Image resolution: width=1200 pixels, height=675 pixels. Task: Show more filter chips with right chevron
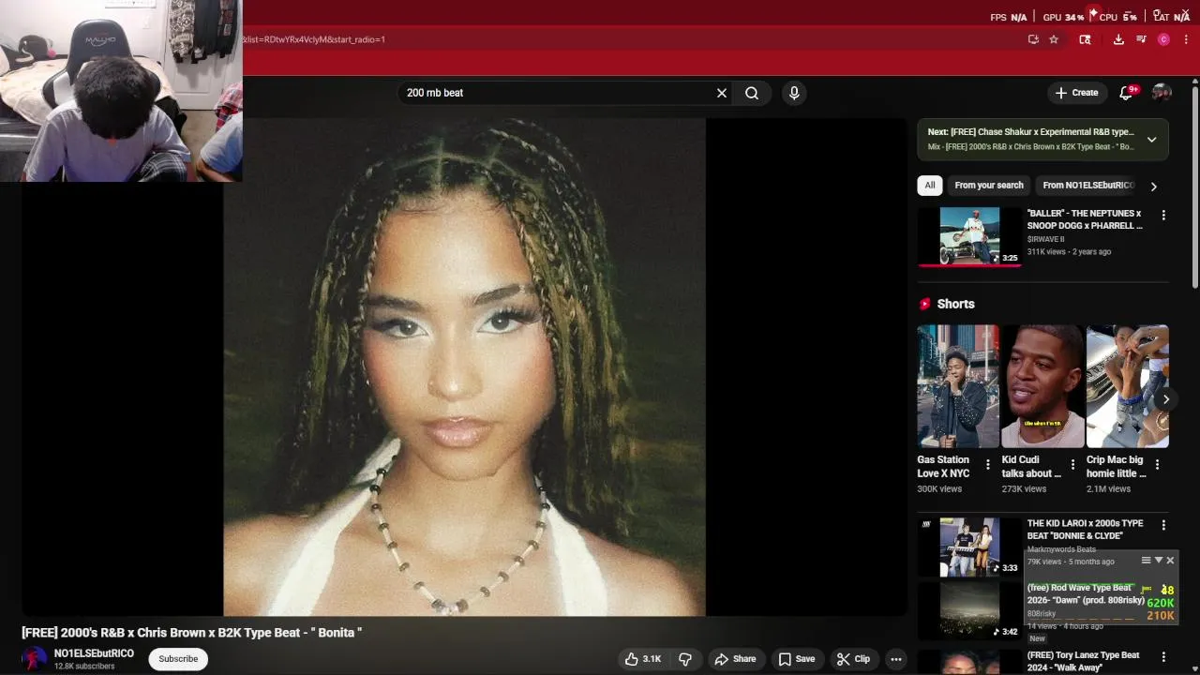coord(1153,186)
